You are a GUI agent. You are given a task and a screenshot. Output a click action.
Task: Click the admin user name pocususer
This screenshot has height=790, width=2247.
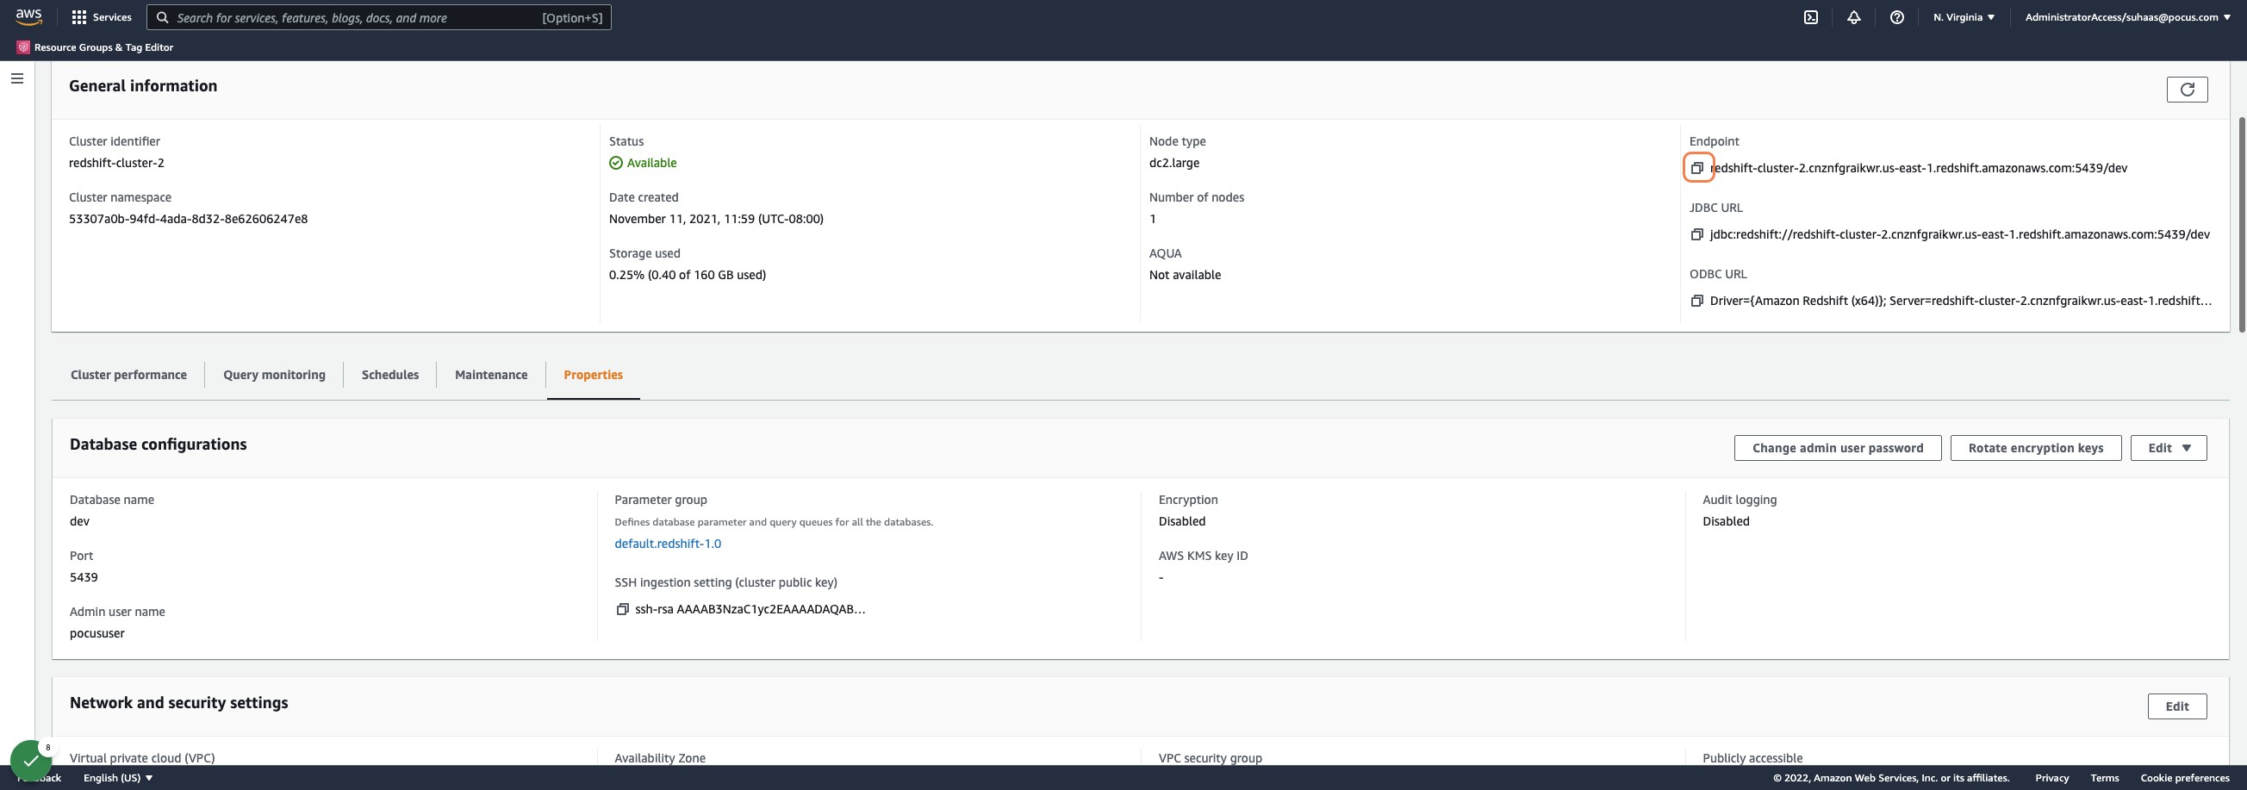(96, 634)
